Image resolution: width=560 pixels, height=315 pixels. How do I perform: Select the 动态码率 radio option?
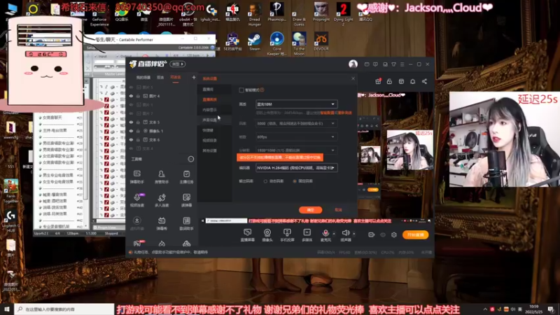click(x=265, y=181)
